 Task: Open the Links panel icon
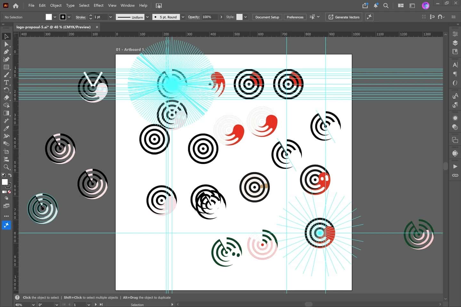(x=455, y=176)
